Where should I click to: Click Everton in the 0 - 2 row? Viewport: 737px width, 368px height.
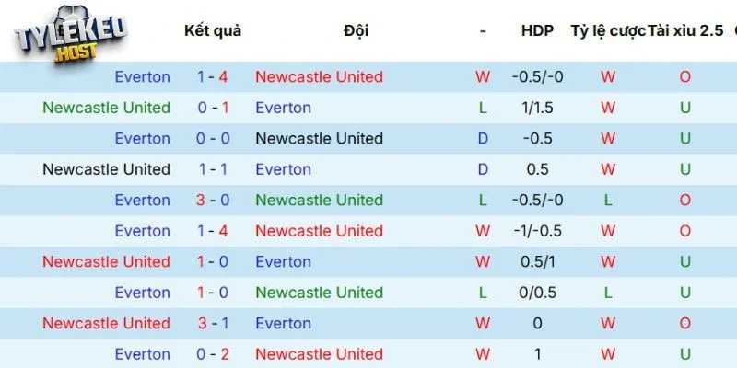(x=142, y=354)
